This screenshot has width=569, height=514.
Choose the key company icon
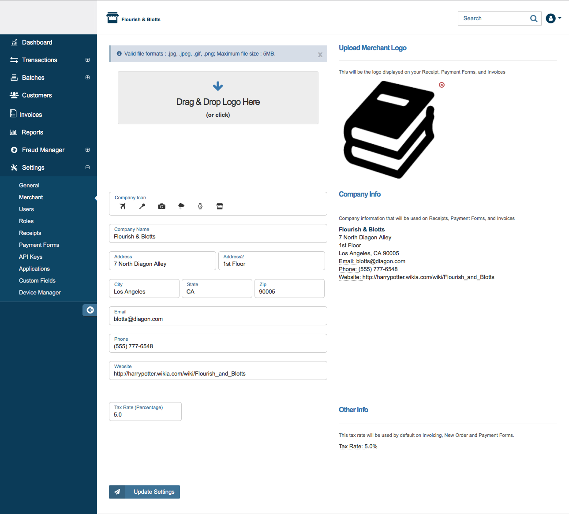[142, 206]
